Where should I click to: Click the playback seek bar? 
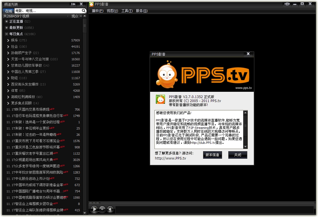click(207, 203)
